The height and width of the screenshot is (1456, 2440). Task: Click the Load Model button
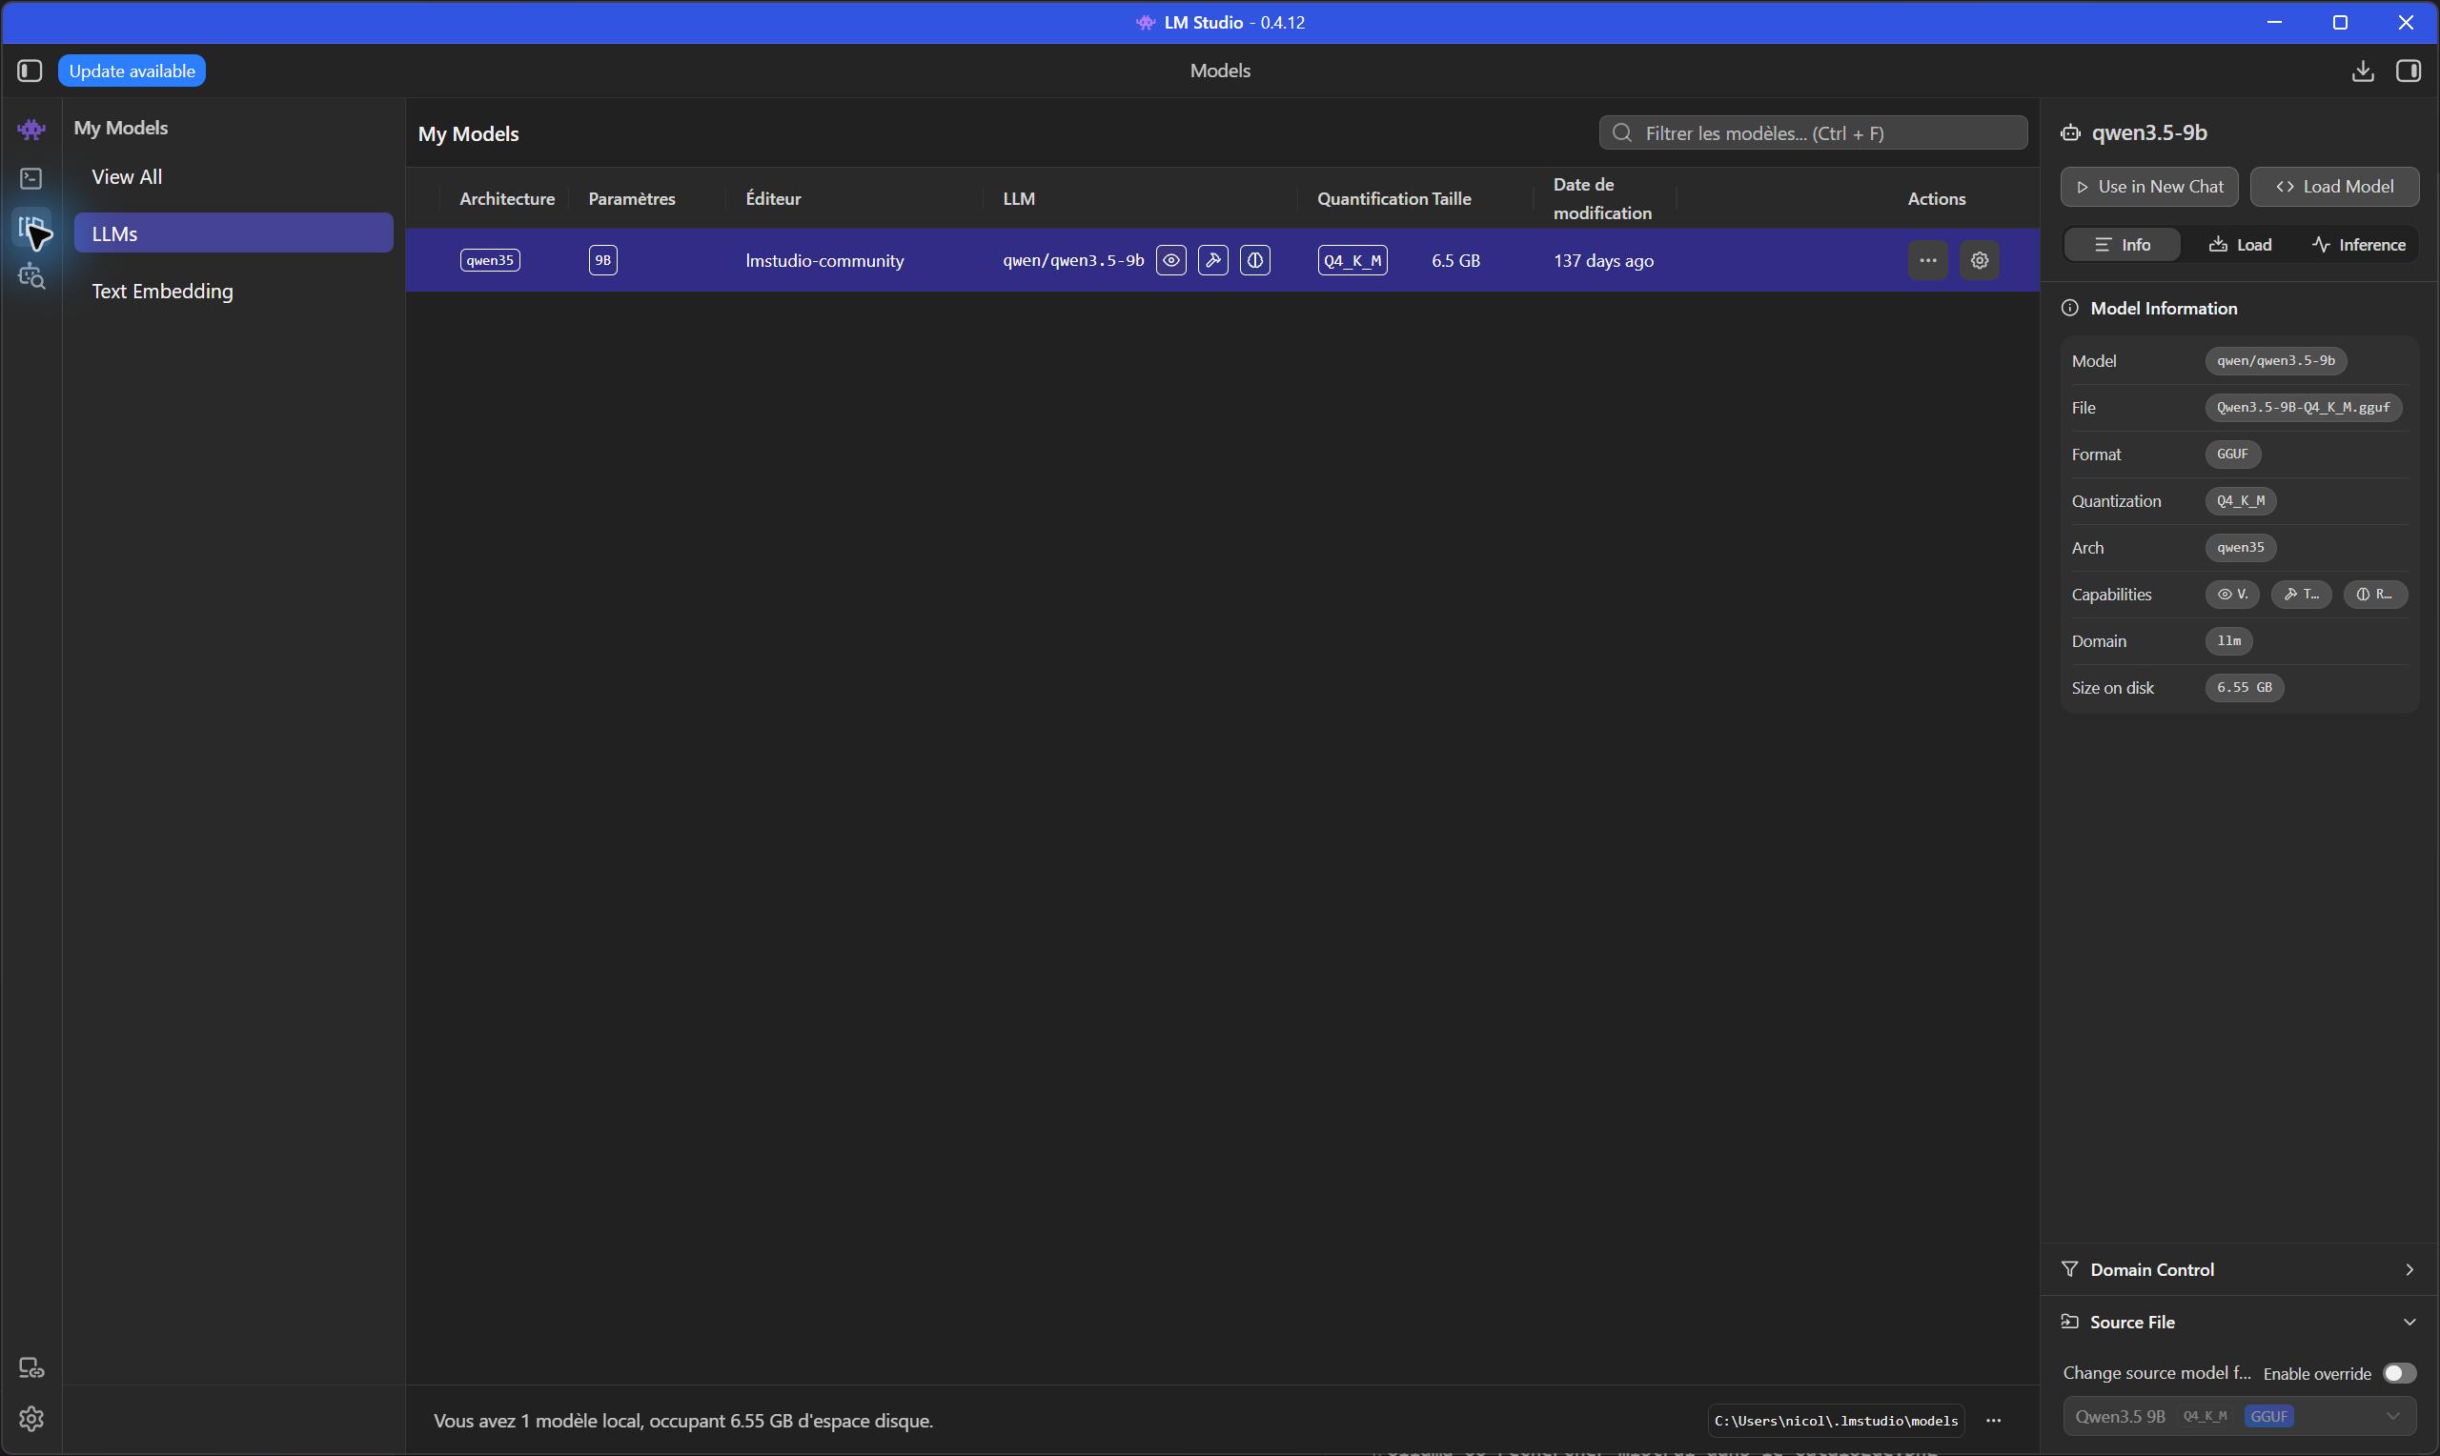point(2335,187)
